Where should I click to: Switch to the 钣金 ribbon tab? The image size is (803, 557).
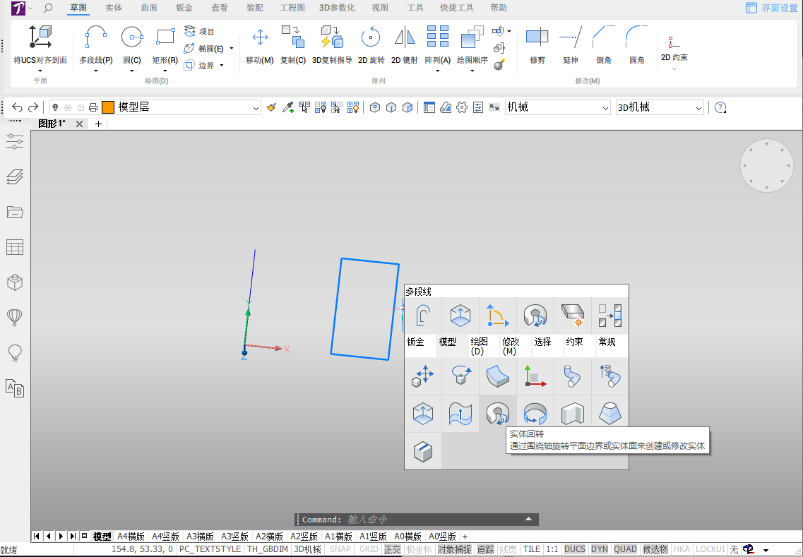[x=184, y=8]
